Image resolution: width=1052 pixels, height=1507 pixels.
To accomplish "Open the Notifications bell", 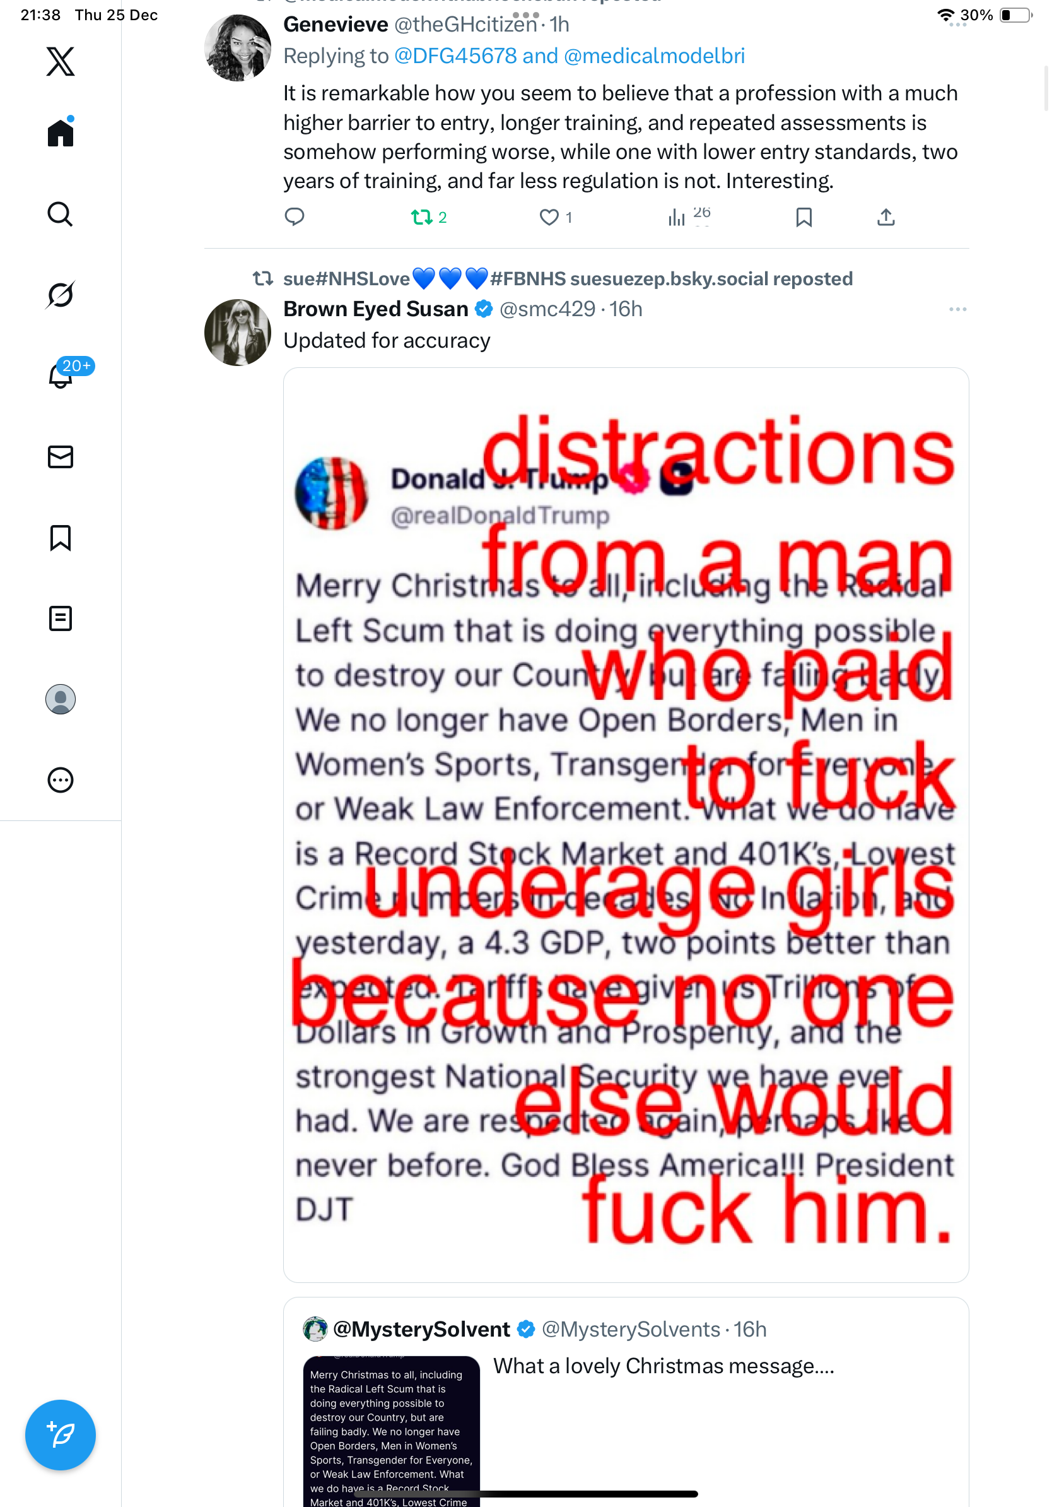I will 61,375.
